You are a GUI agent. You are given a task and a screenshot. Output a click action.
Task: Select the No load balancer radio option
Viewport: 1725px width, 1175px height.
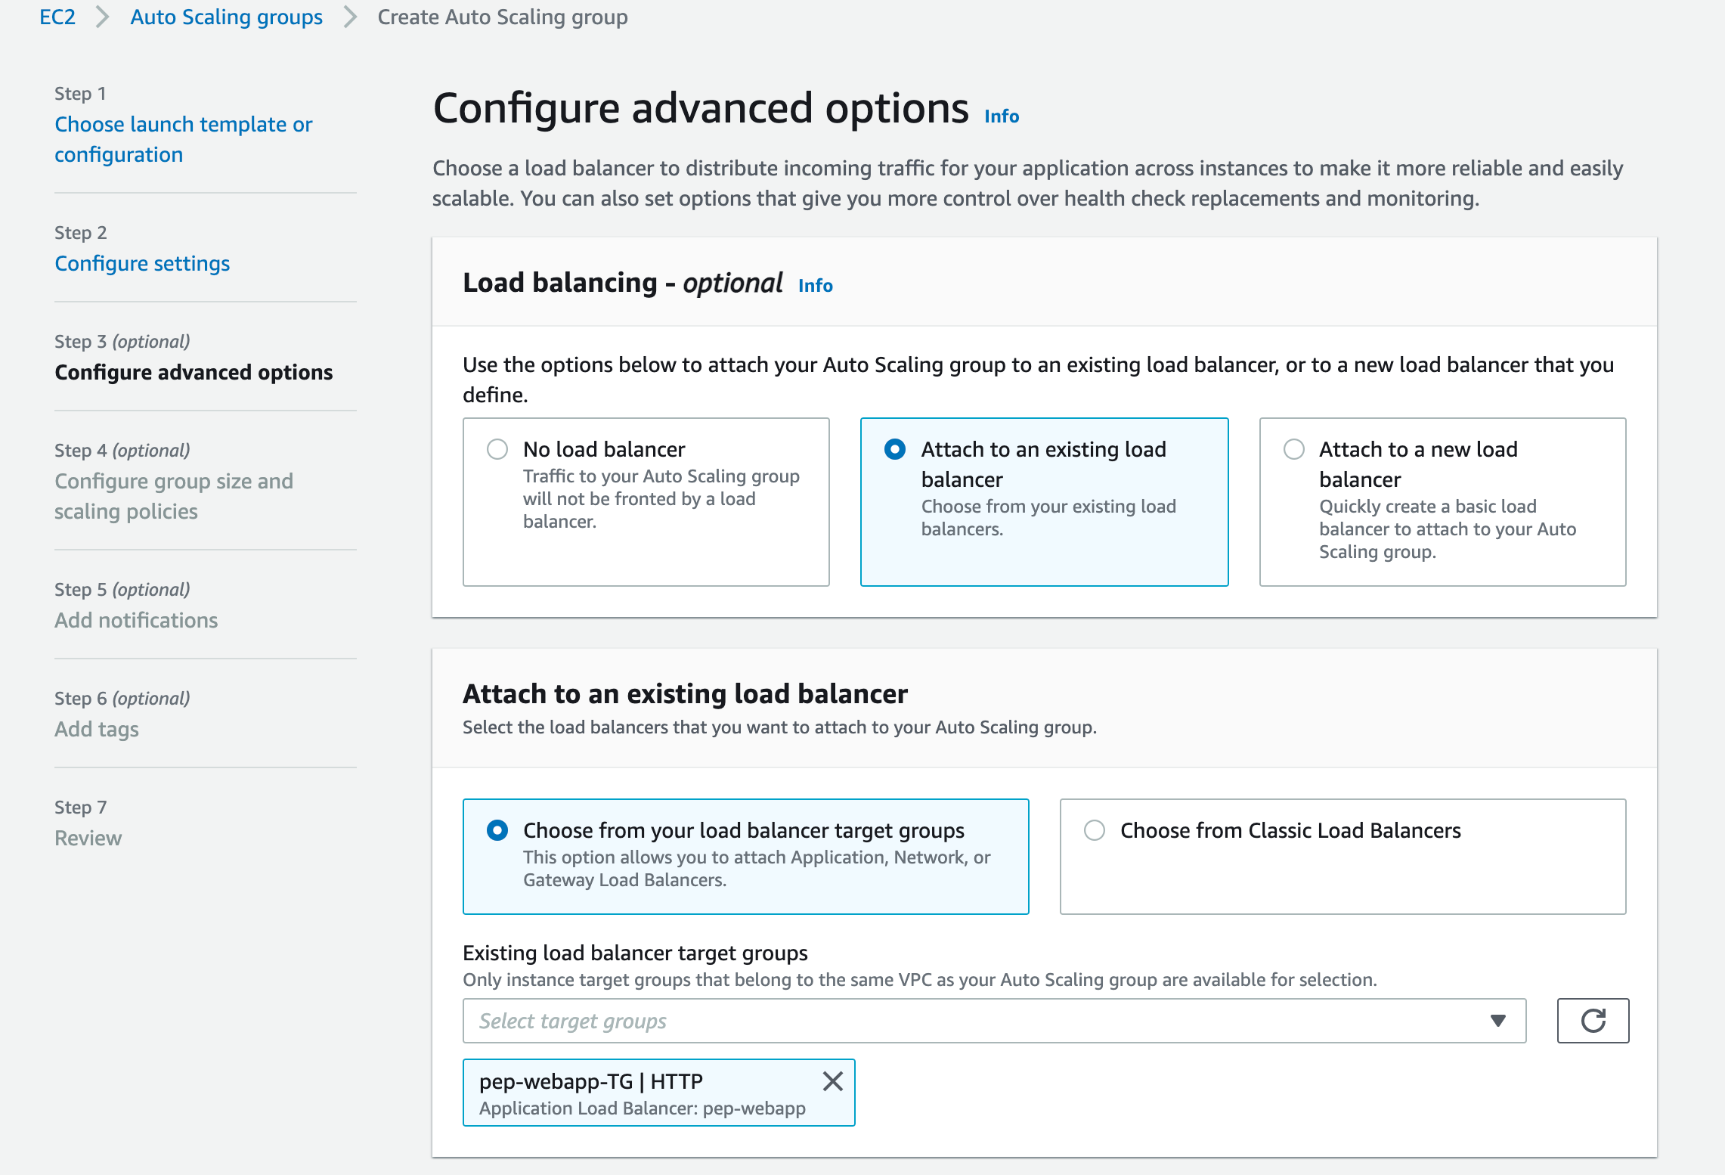tap(497, 449)
